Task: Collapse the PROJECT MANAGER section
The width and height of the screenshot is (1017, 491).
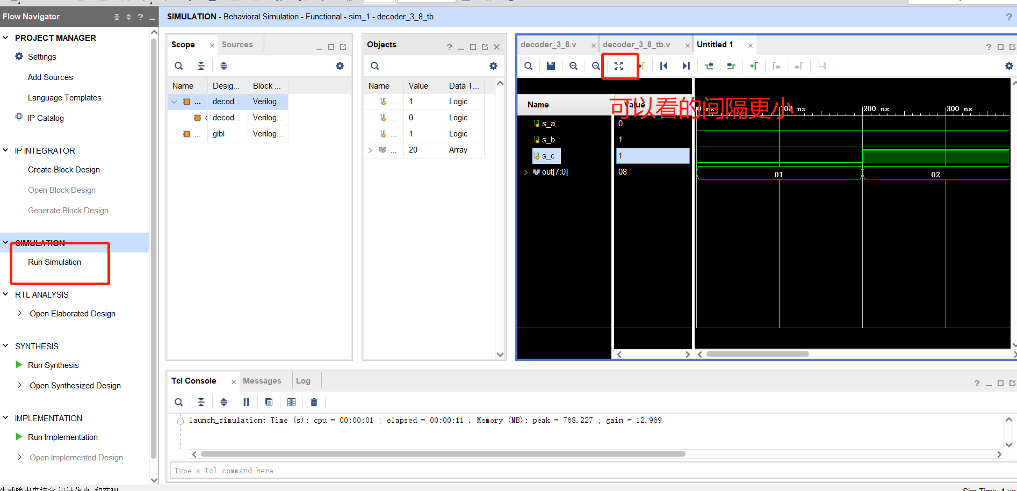Action: point(6,38)
